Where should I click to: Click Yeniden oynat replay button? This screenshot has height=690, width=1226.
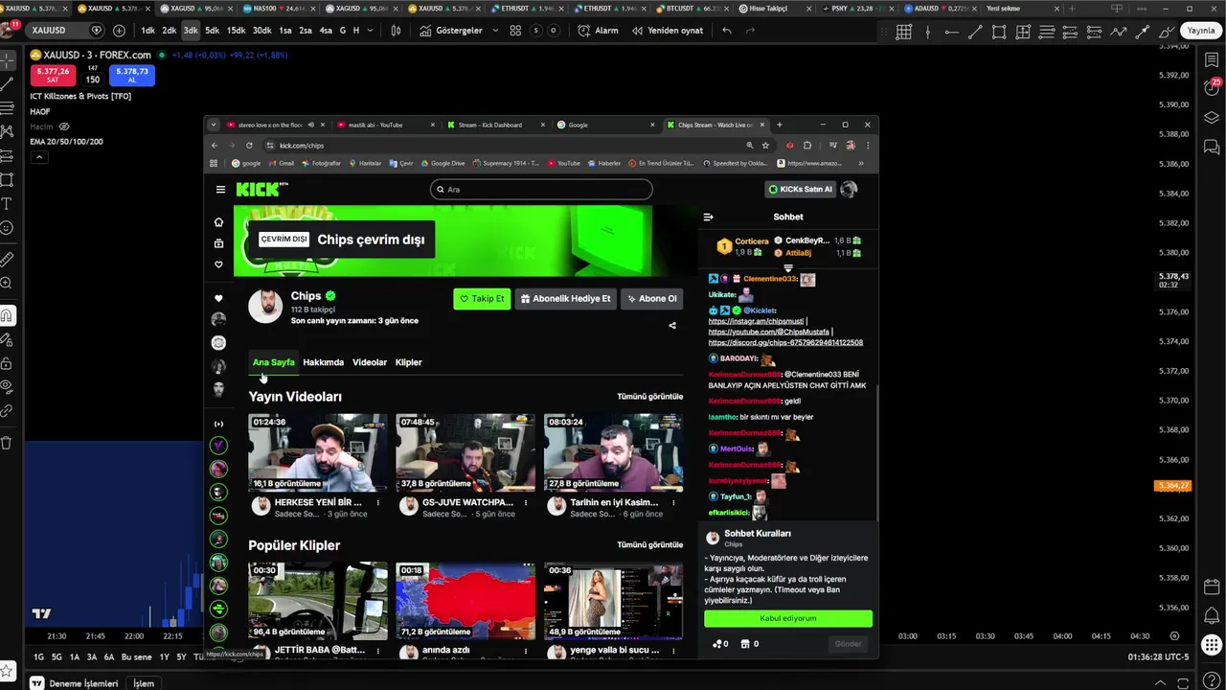(x=667, y=31)
